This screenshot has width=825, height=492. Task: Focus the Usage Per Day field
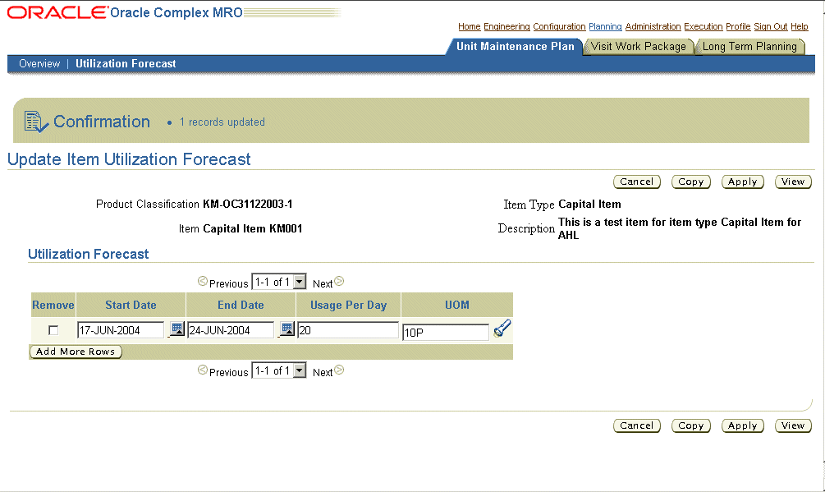[348, 330]
